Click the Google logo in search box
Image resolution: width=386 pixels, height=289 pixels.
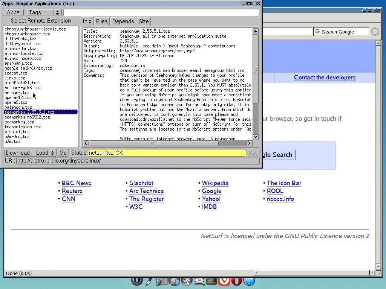point(317,32)
